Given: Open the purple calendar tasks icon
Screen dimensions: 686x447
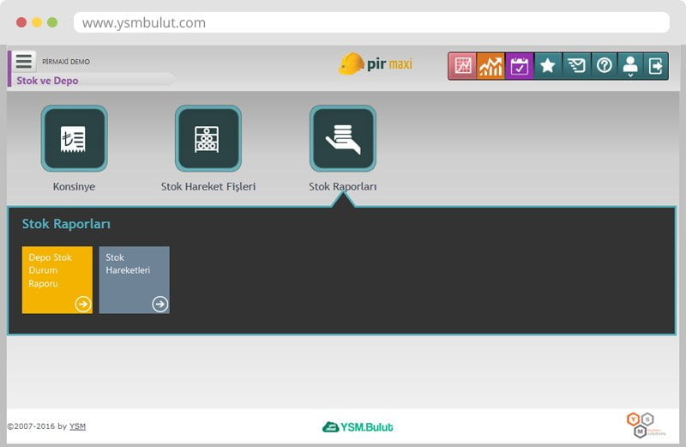Looking at the screenshot, I should coord(520,66).
